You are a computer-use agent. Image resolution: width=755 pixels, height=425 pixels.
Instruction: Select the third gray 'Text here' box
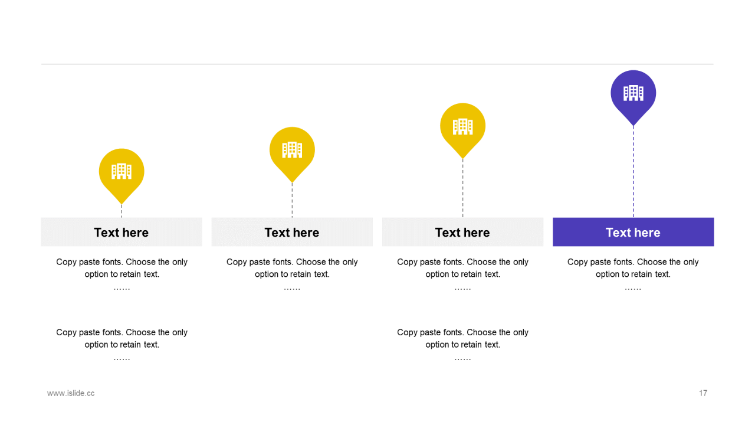[x=462, y=232]
